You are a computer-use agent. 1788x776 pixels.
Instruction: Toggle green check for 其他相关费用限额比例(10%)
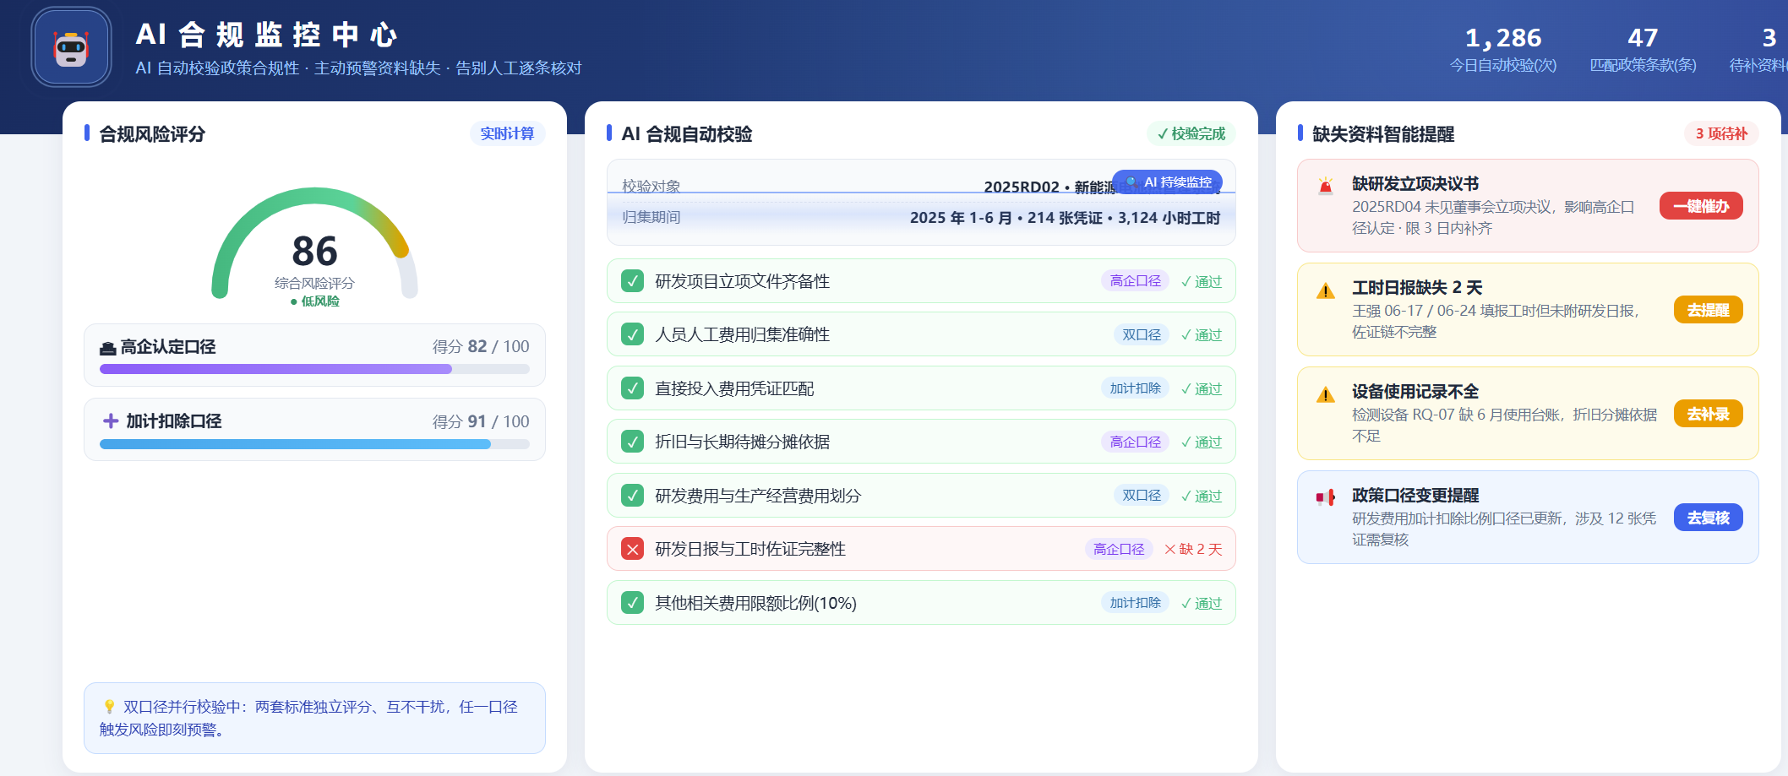pyautogui.click(x=632, y=603)
